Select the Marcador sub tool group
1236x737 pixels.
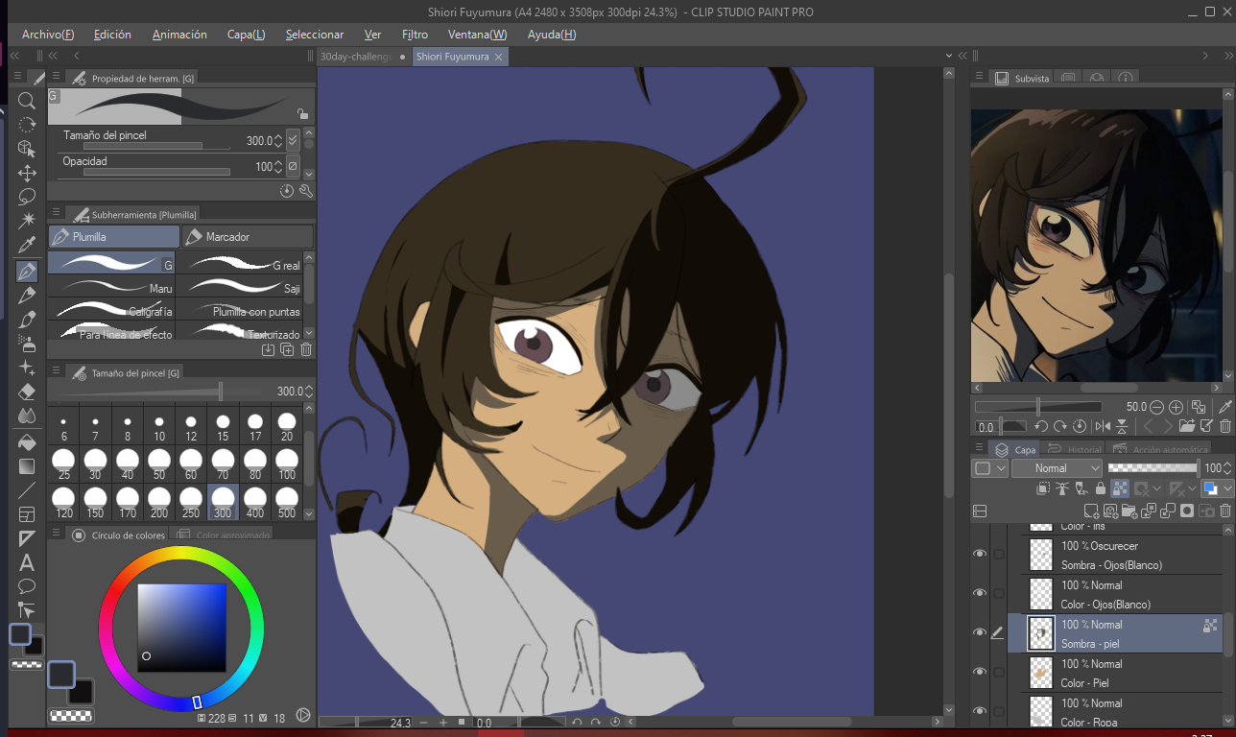click(x=248, y=236)
